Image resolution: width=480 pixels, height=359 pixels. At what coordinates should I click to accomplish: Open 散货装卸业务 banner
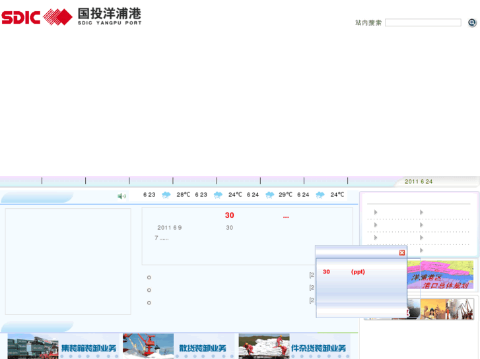[x=203, y=348]
